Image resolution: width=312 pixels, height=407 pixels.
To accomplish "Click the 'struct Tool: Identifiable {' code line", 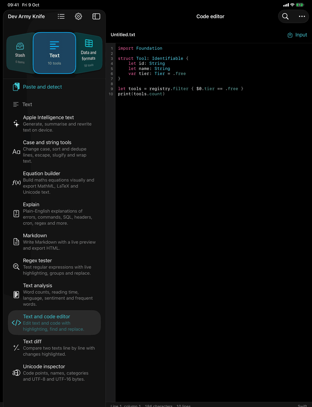I will 153,58.
